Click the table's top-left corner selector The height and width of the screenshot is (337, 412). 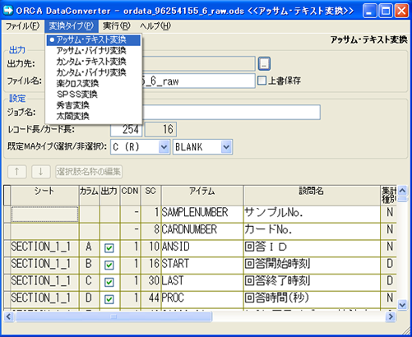[x=7, y=196]
